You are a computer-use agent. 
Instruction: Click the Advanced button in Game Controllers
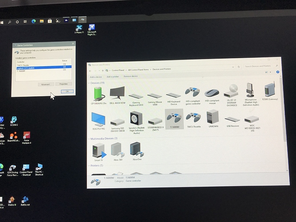45,84
